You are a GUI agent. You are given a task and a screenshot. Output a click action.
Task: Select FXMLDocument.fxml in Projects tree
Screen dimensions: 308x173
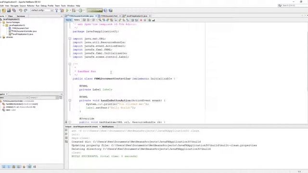(20, 28)
